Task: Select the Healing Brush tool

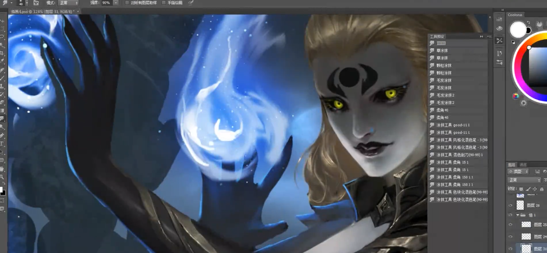Action: [x=2, y=70]
